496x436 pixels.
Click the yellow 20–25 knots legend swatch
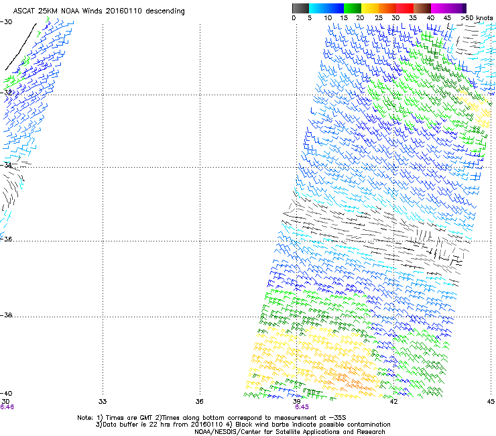pyautogui.click(x=370, y=8)
